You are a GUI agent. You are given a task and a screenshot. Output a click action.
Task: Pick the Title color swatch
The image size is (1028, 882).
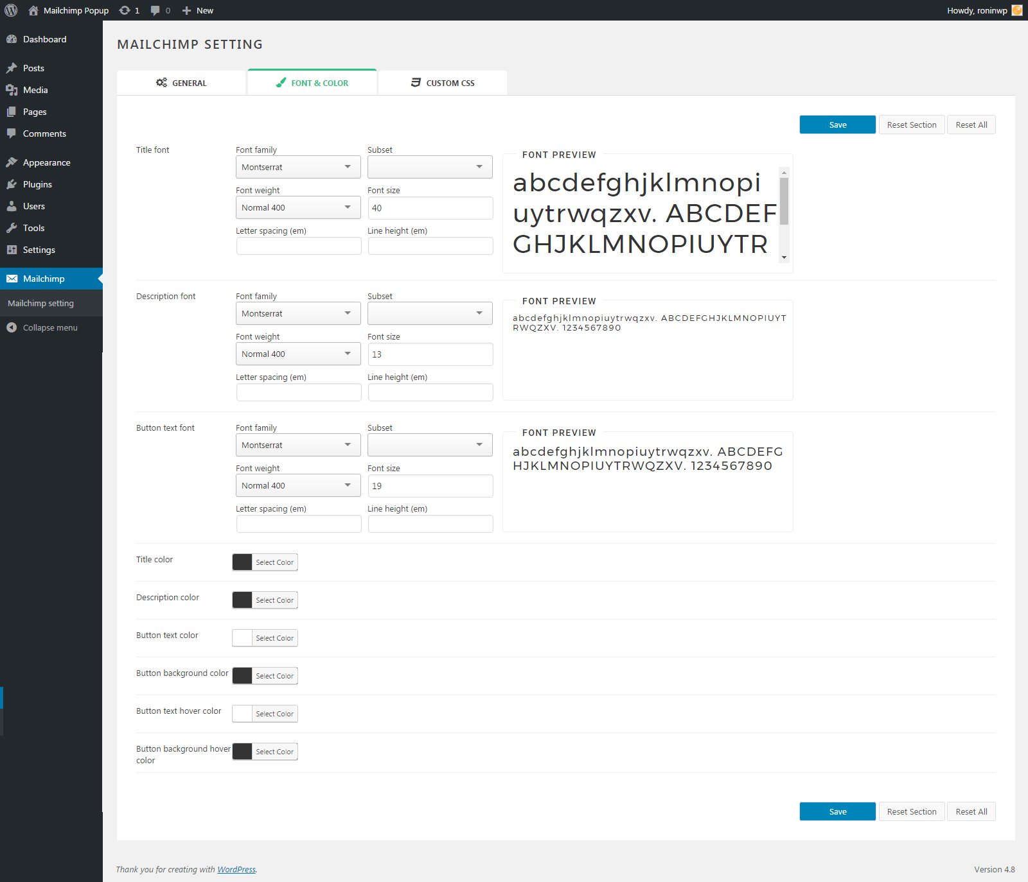pos(242,562)
